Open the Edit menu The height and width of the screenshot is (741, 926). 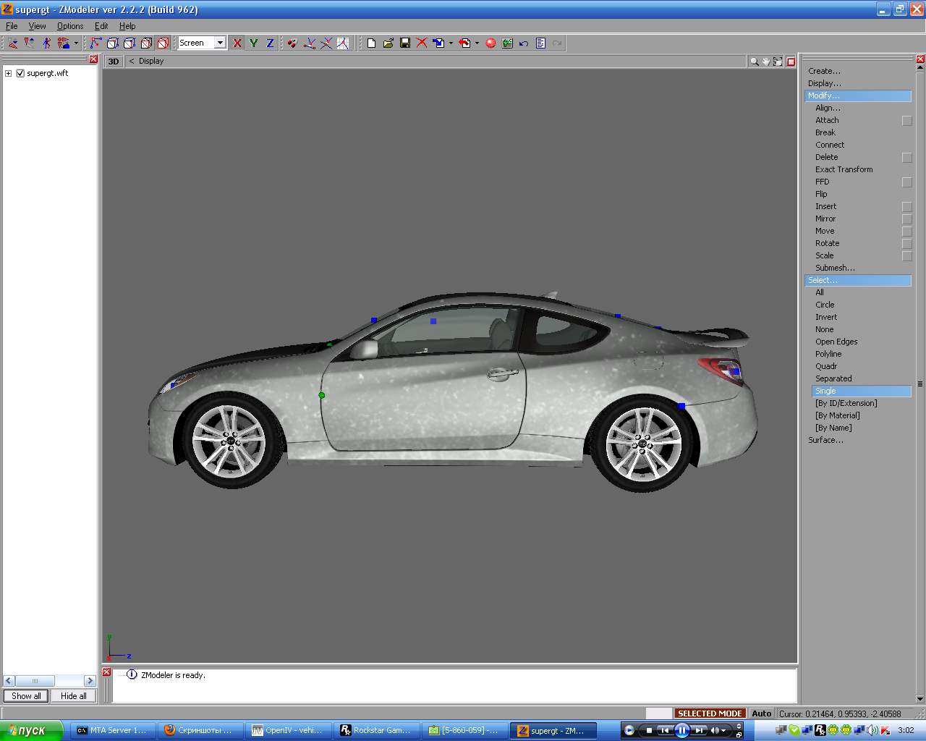[x=101, y=26]
